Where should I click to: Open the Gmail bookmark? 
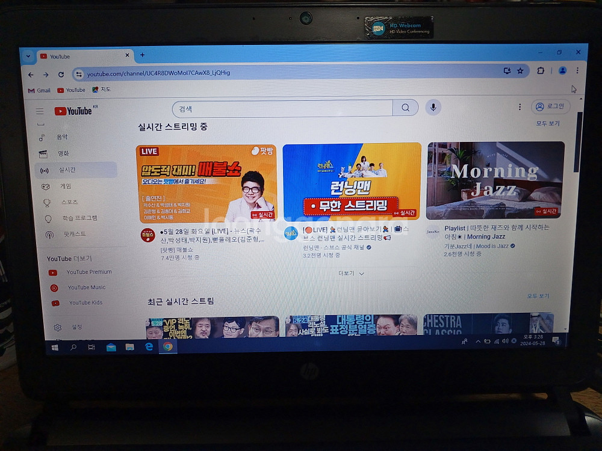tap(39, 91)
